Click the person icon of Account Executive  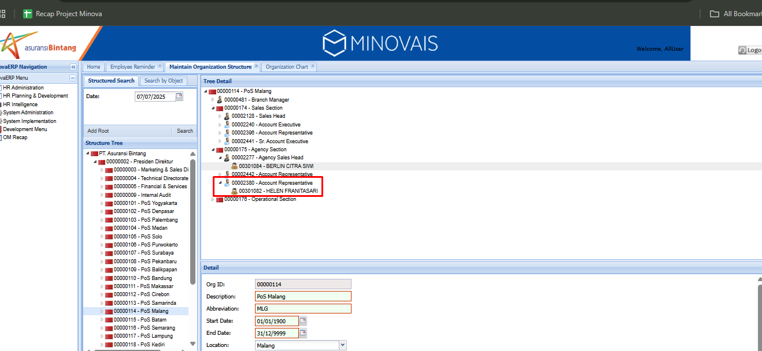click(x=227, y=125)
